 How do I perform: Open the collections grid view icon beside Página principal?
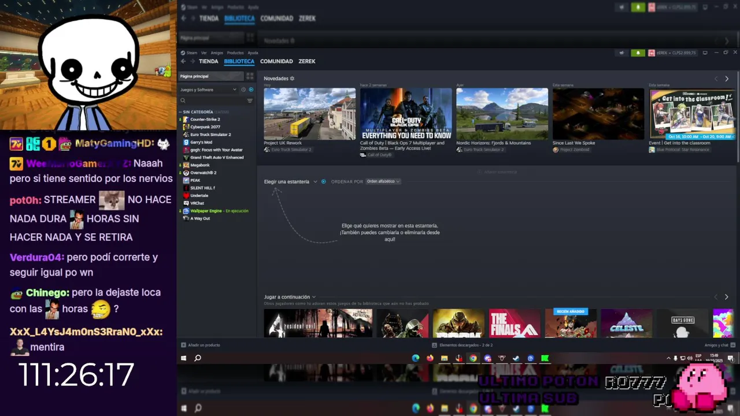250,76
